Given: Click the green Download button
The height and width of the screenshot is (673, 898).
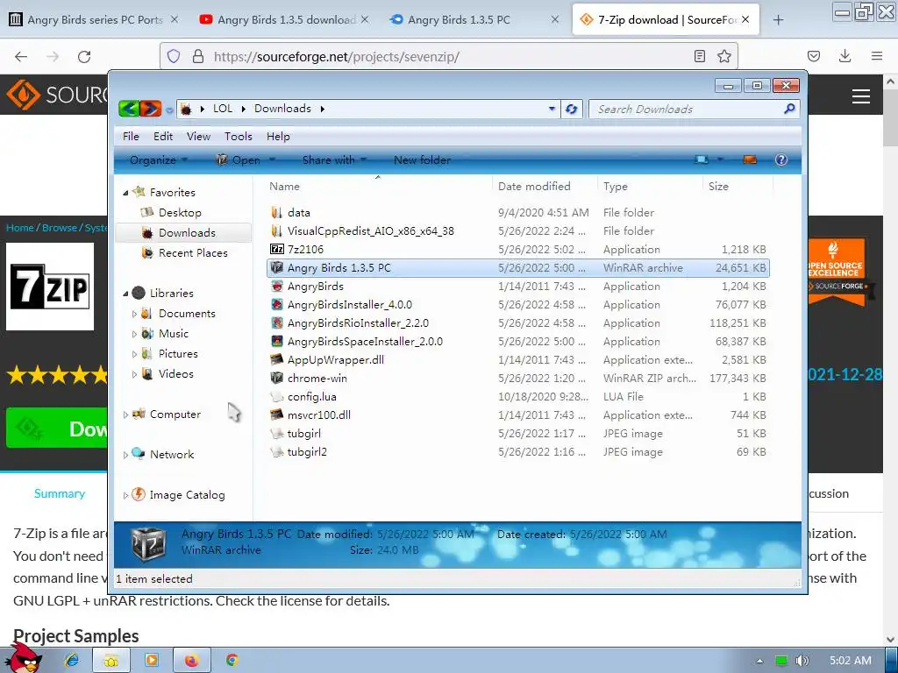Looking at the screenshot, I should point(57,428).
